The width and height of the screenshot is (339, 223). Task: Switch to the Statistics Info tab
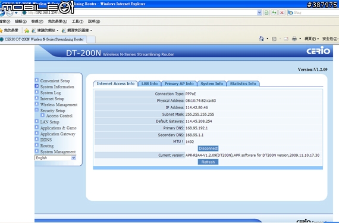pyautogui.click(x=243, y=83)
